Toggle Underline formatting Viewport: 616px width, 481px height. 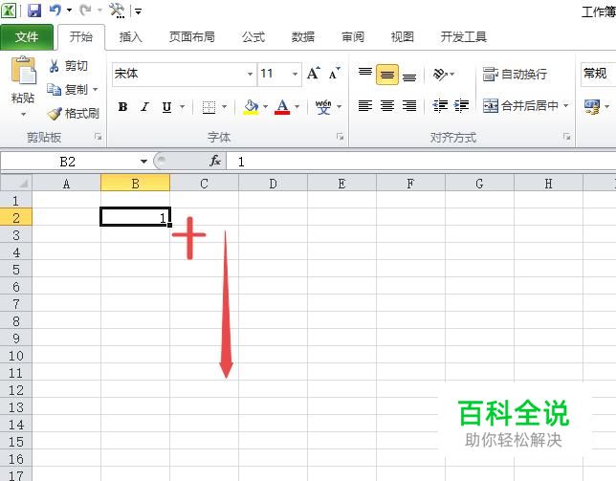tap(167, 106)
